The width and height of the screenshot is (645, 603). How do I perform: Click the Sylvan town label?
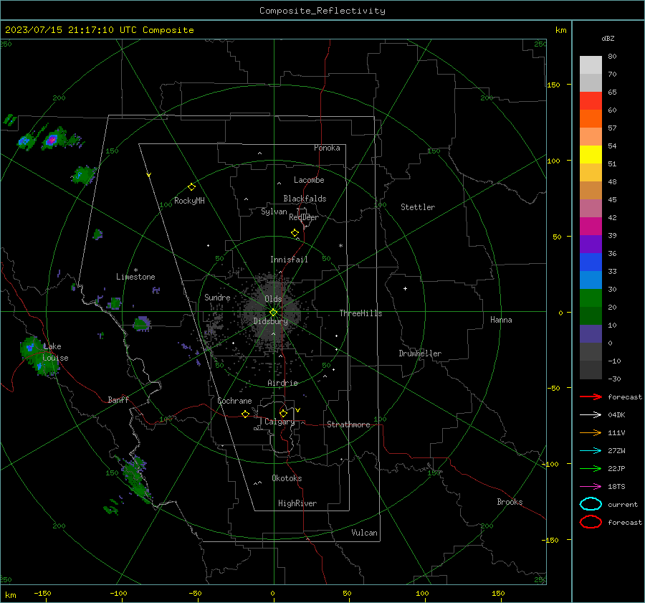(x=274, y=212)
